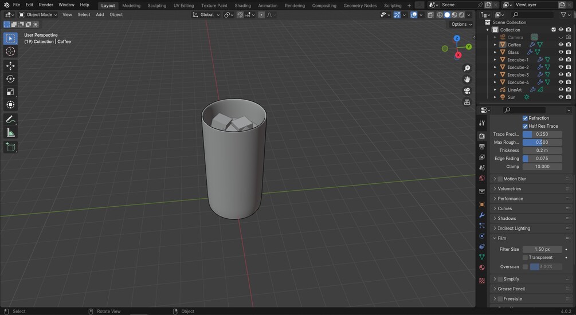This screenshot has width=576, height=315.
Task: Hide the Glass object in outliner
Action: tap(561, 52)
